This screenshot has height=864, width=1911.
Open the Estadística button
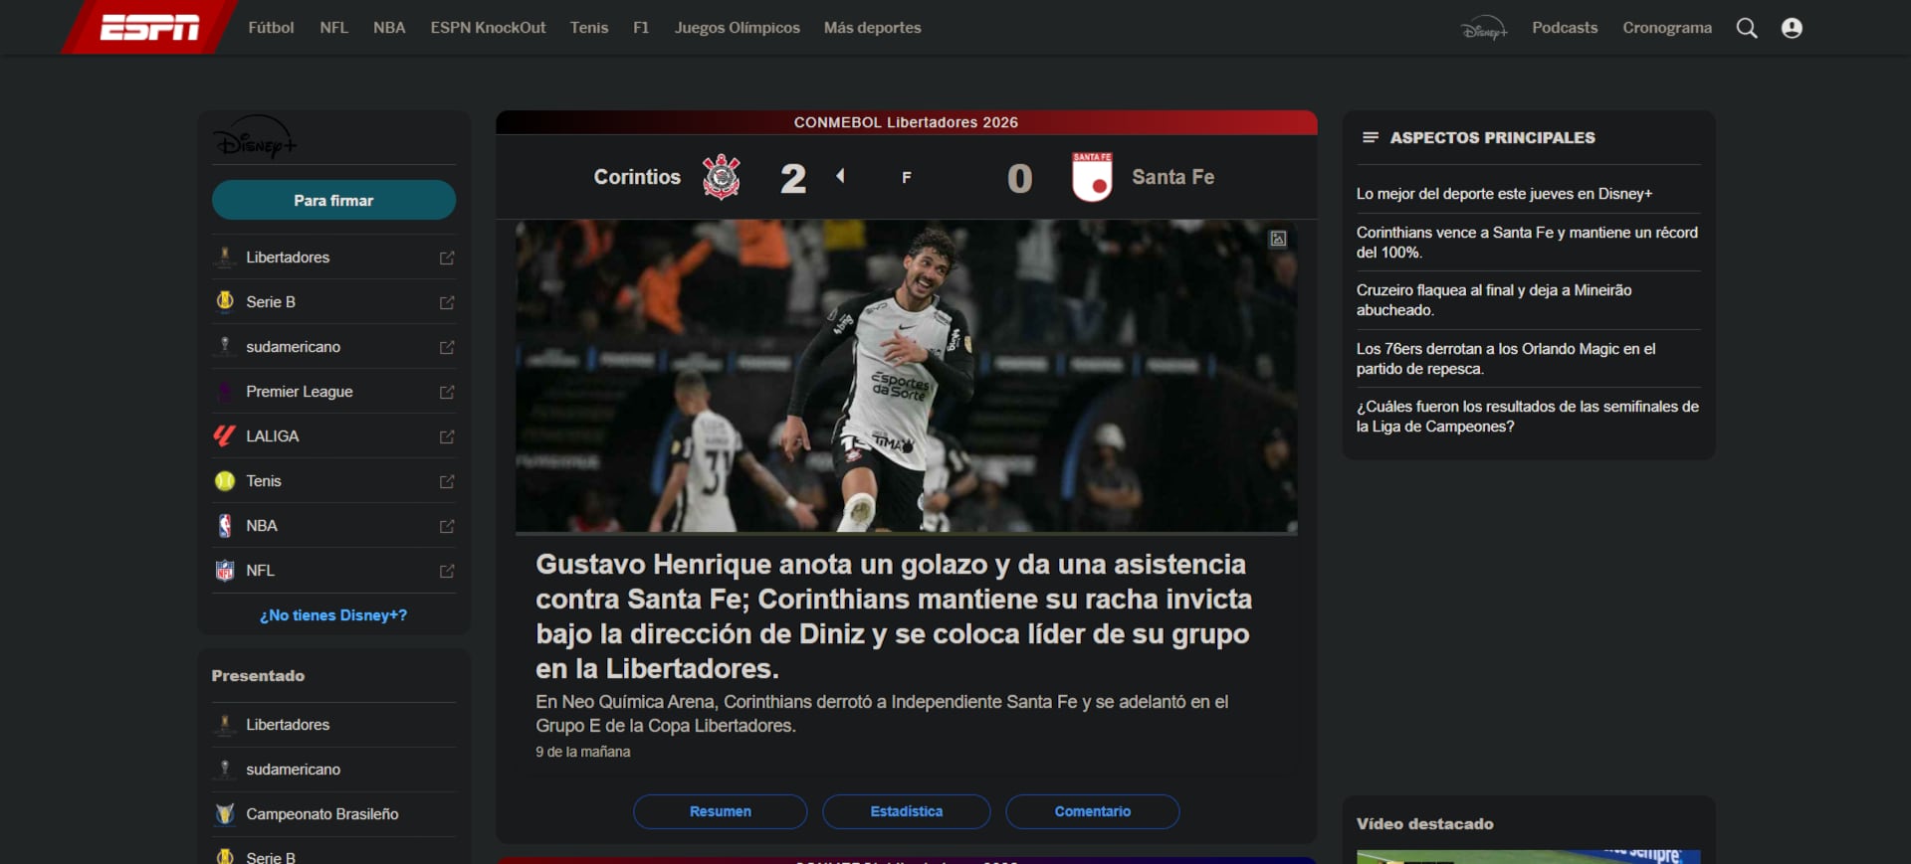pos(907,811)
